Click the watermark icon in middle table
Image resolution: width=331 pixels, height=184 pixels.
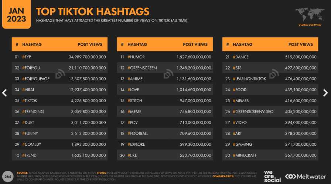click(168, 74)
